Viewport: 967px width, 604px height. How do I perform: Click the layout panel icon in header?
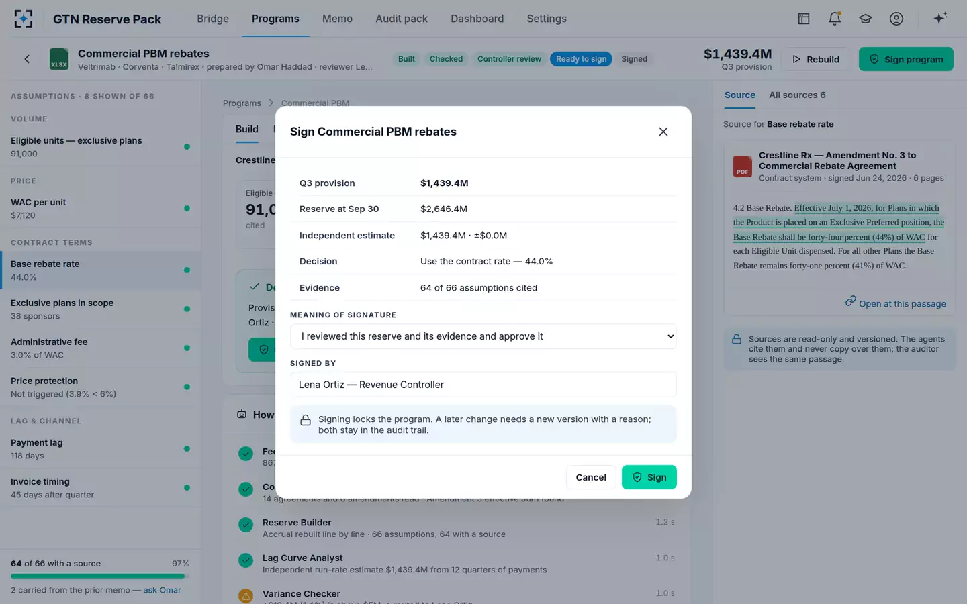[x=804, y=19]
